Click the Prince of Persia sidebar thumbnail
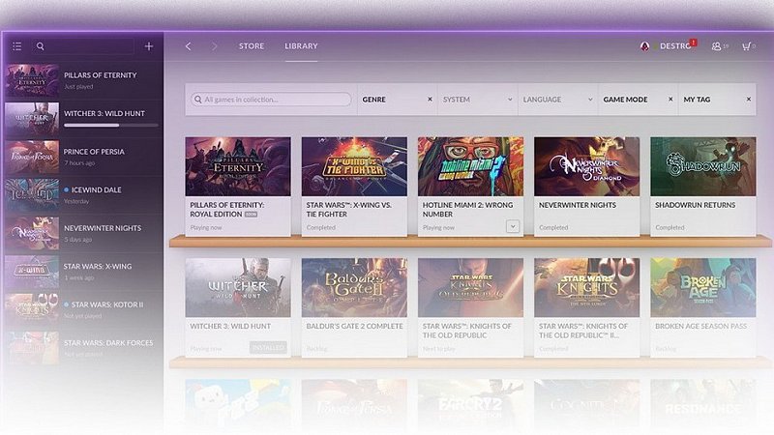The width and height of the screenshot is (774, 435). 32,157
